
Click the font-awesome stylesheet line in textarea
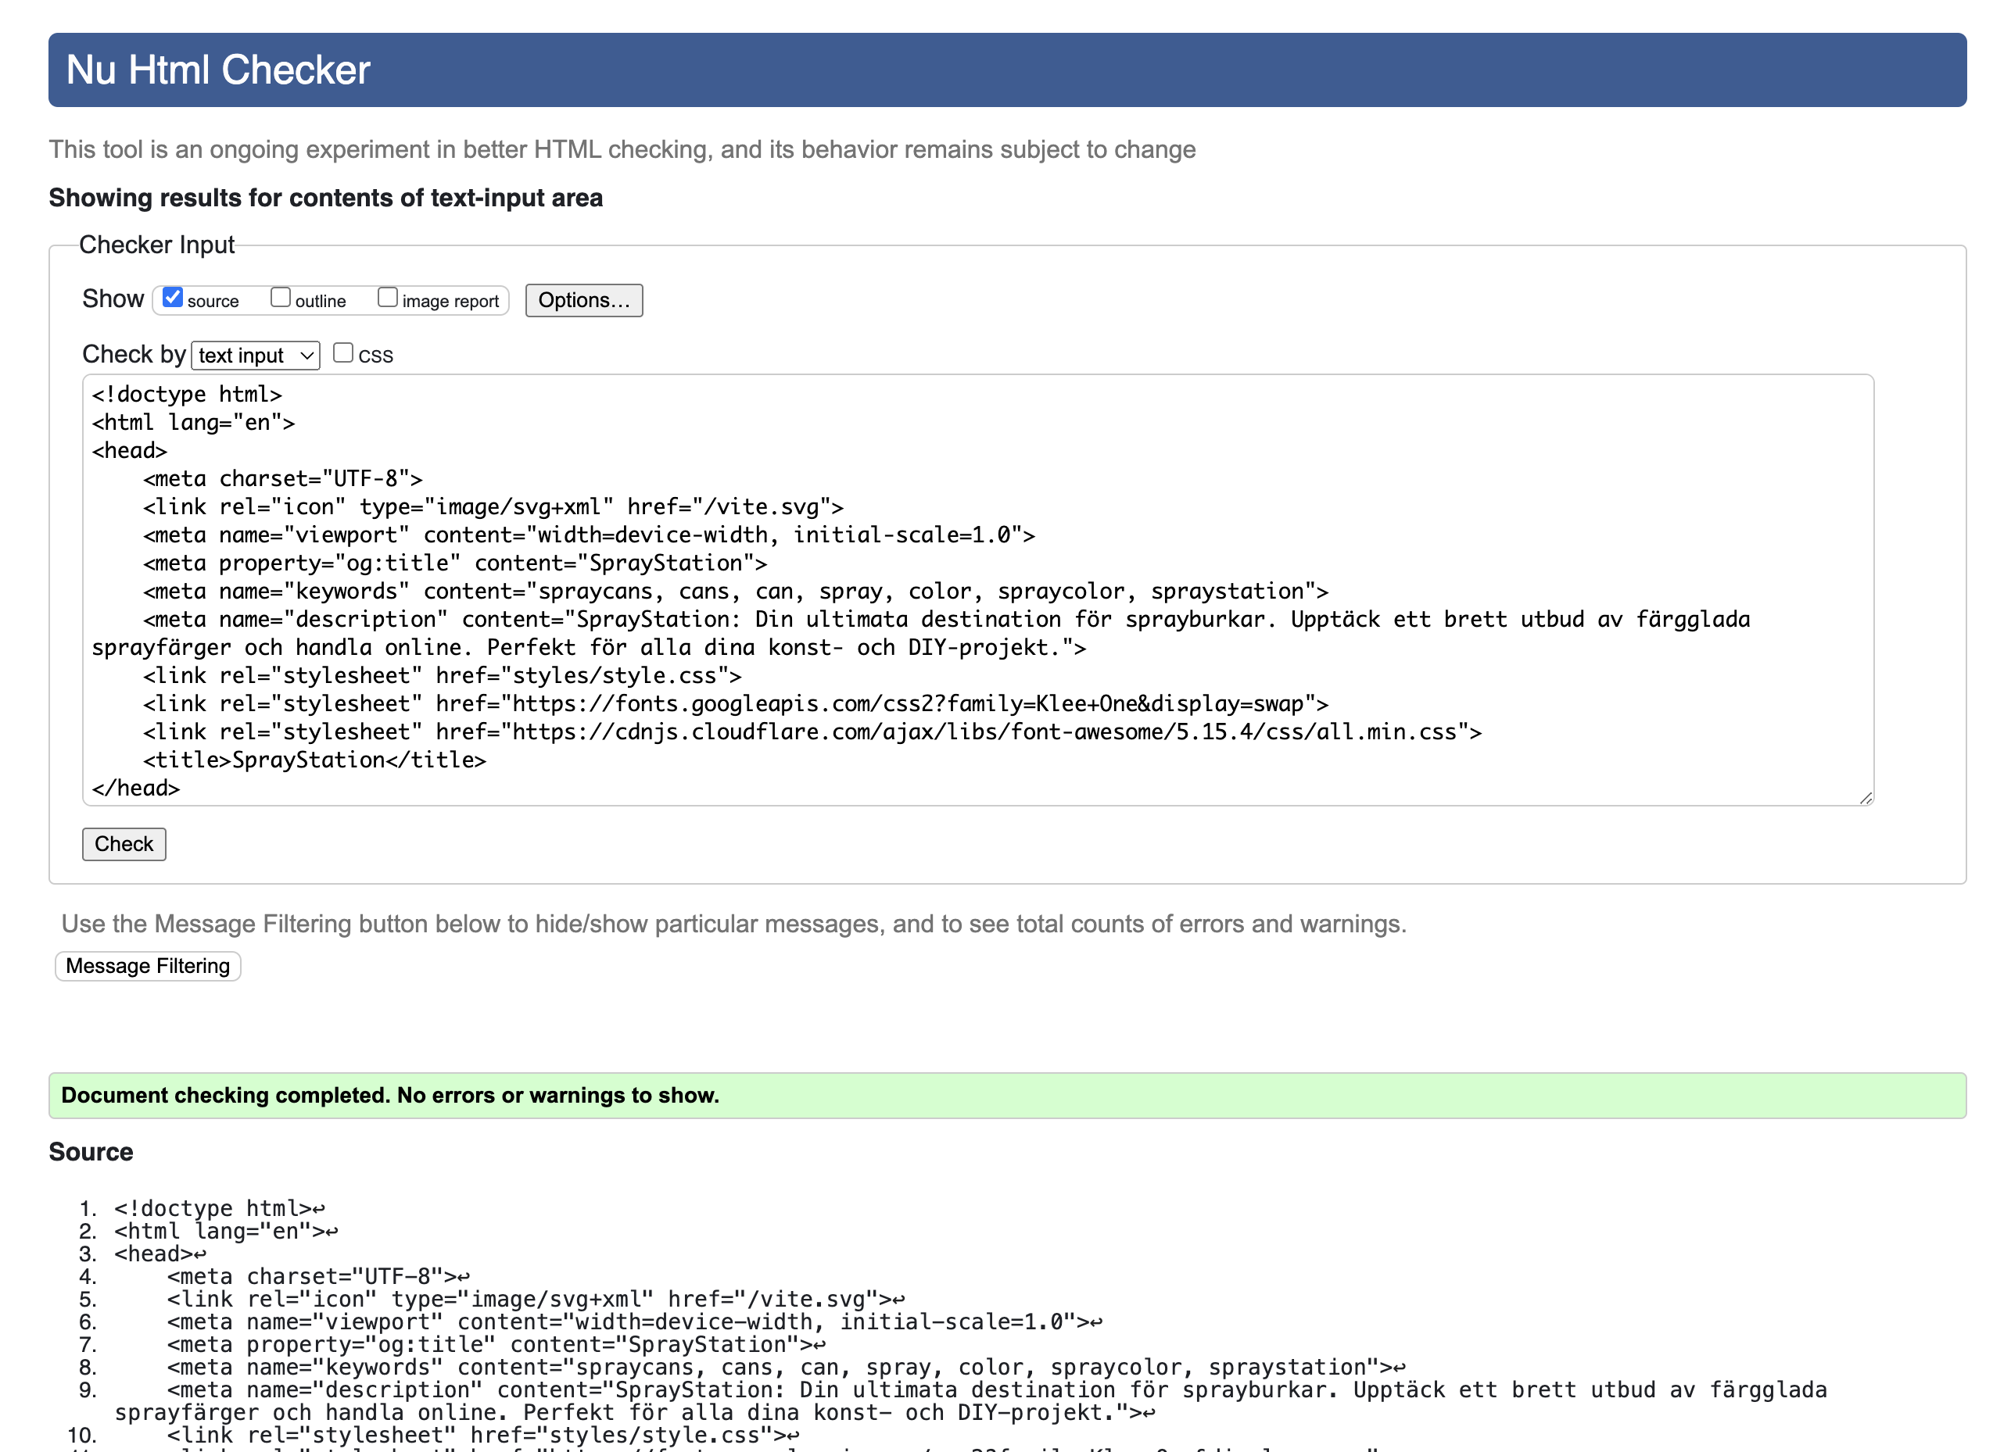pyautogui.click(x=812, y=732)
